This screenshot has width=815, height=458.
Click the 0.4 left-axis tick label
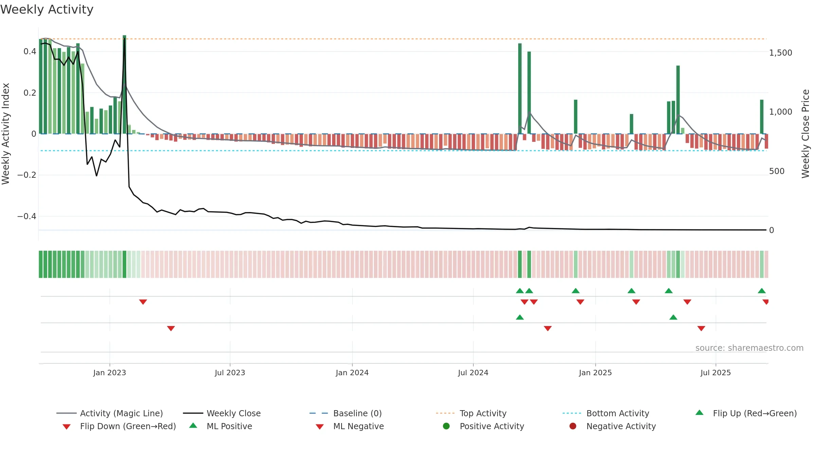[30, 52]
